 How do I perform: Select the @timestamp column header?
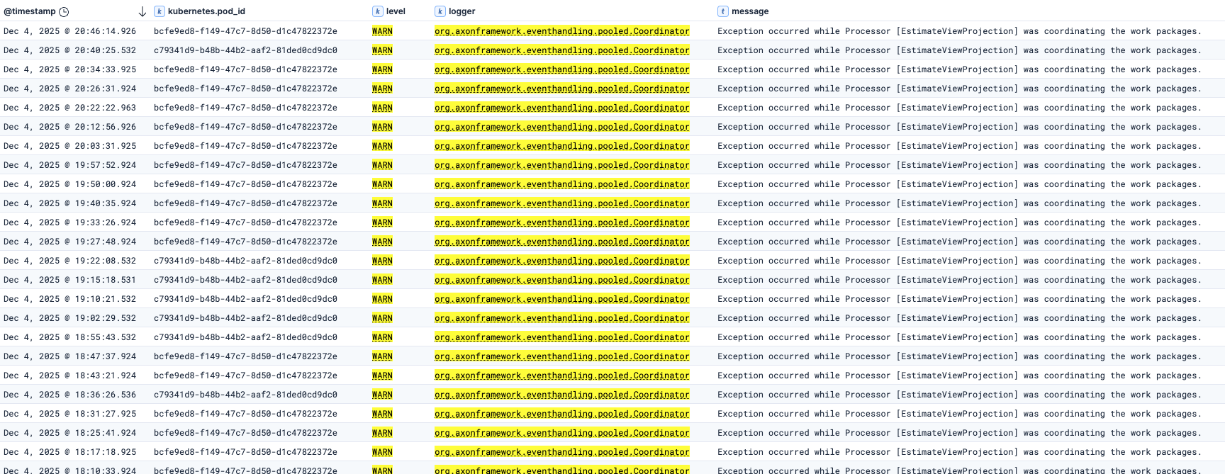coord(30,11)
